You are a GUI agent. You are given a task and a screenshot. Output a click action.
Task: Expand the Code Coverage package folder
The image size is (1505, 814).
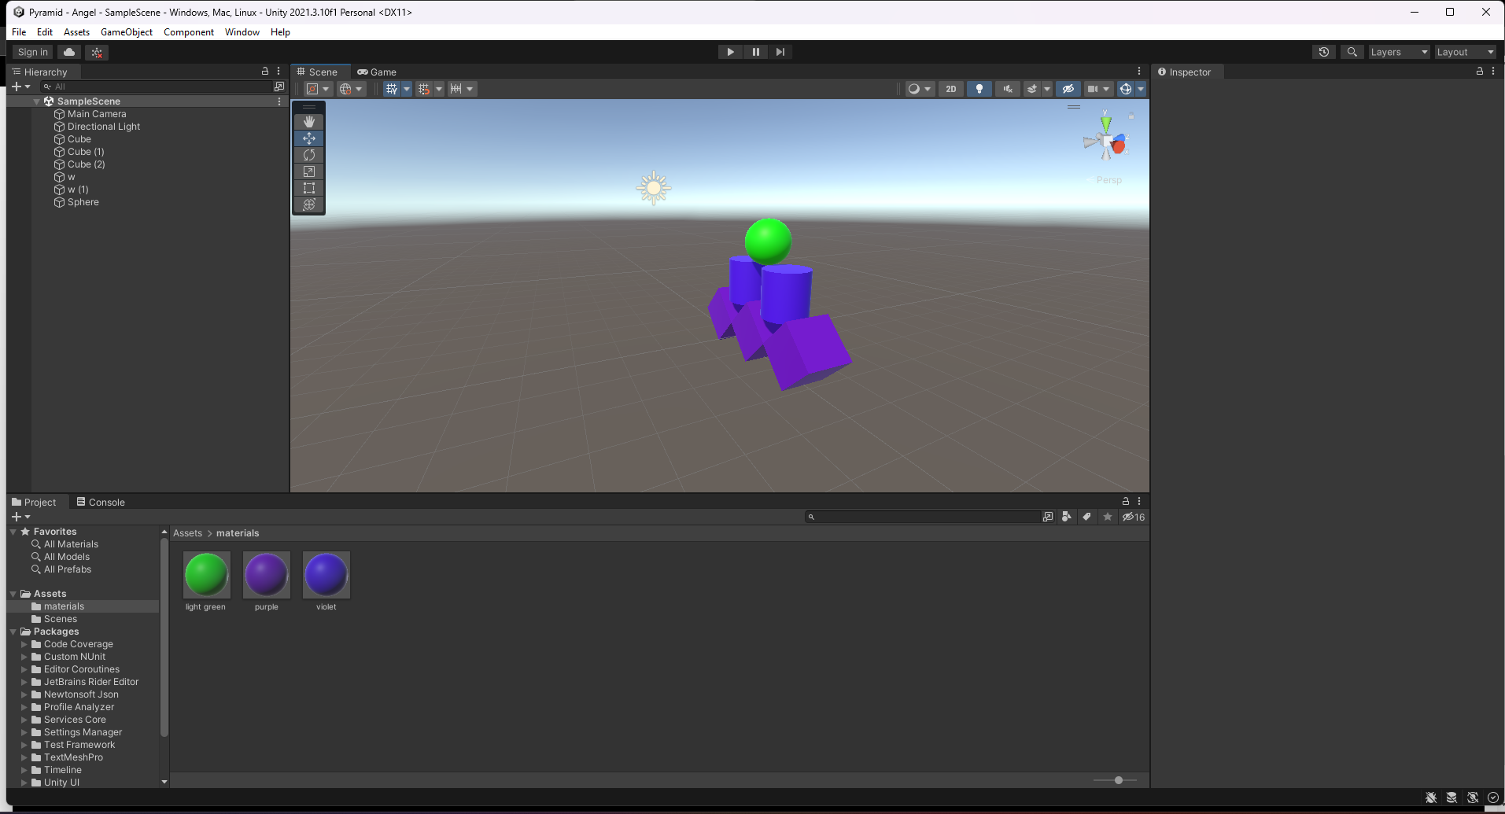(24, 644)
